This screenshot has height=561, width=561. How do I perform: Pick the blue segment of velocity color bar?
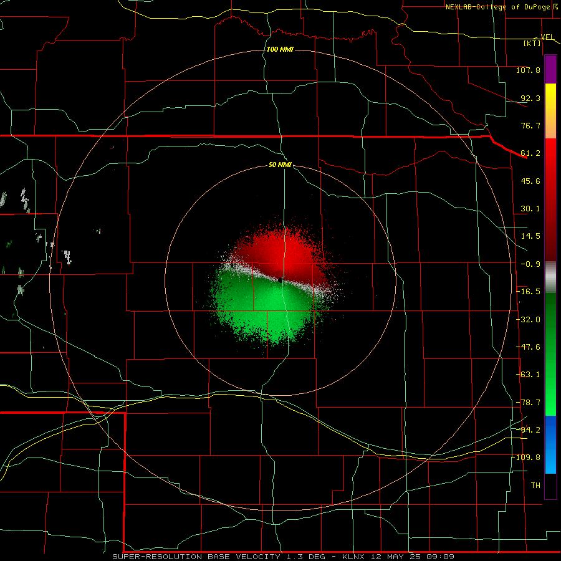point(550,444)
